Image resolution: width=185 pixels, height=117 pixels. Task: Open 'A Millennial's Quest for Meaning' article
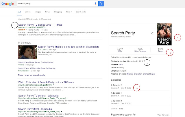click(37, 68)
